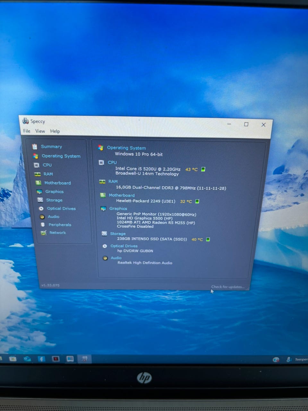Click the CPU heading link in summary
The width and height of the screenshot is (308, 411).
(x=112, y=162)
